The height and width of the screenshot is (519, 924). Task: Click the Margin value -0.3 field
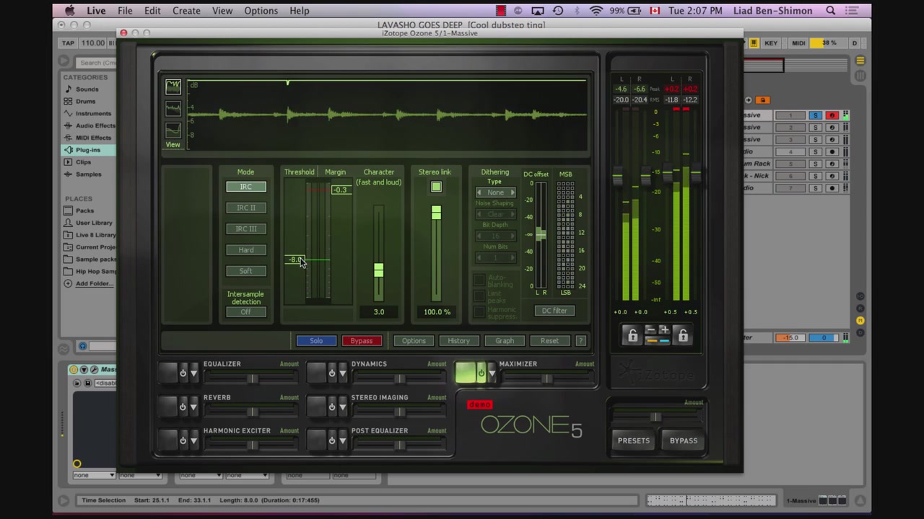[340, 190]
